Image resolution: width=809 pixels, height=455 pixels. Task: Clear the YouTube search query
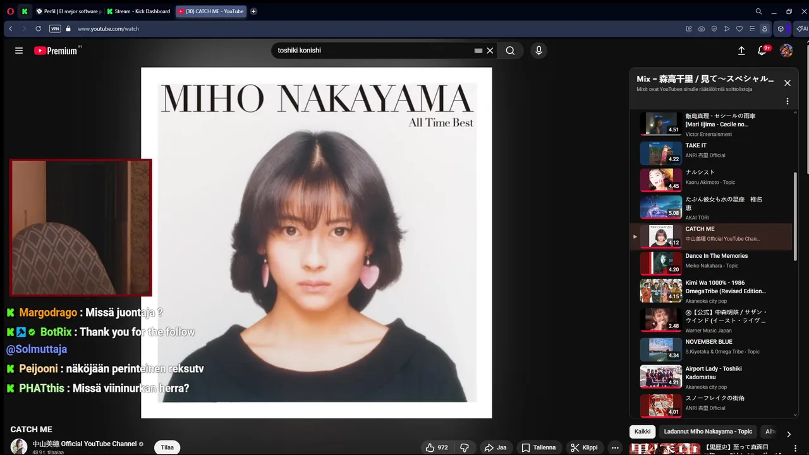490,51
